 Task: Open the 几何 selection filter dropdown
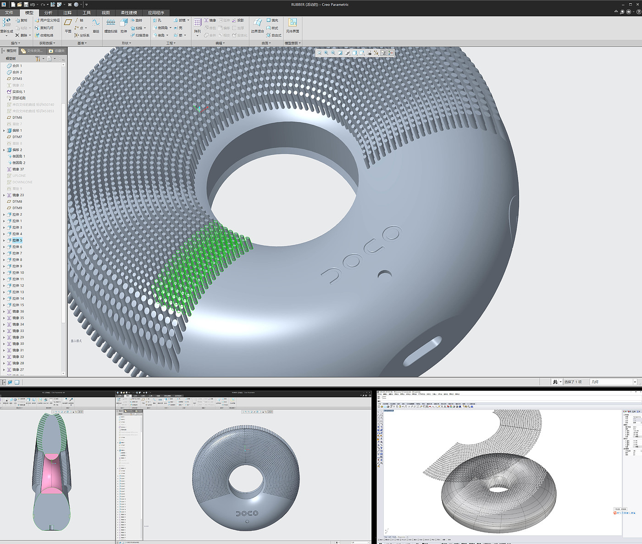[x=635, y=382]
